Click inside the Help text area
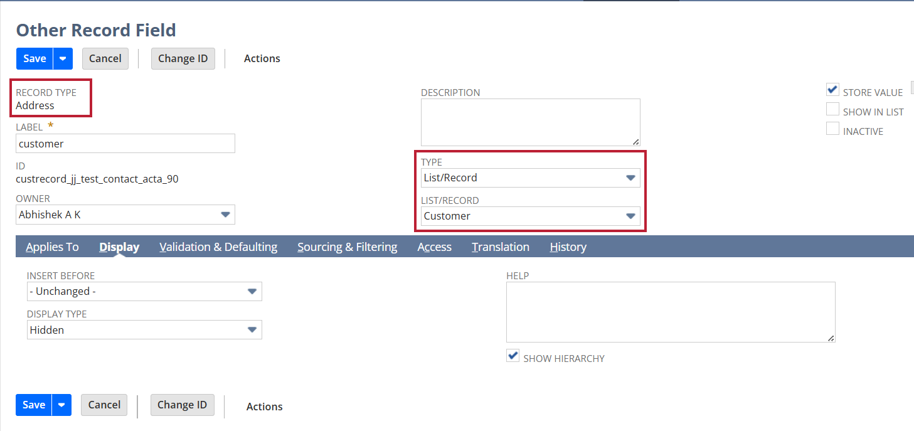Viewport: 914px width, 431px height. coord(670,312)
